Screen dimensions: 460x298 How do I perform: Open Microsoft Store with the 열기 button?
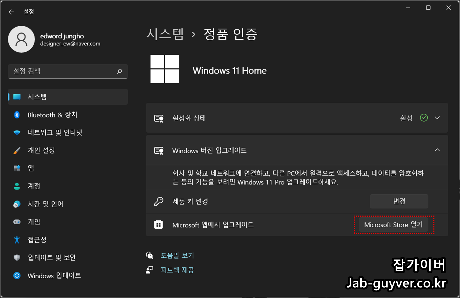394,225
